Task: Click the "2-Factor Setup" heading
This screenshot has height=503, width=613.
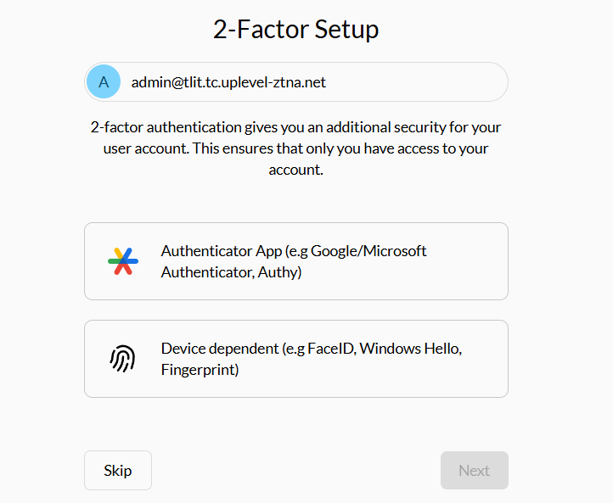Action: tap(295, 30)
